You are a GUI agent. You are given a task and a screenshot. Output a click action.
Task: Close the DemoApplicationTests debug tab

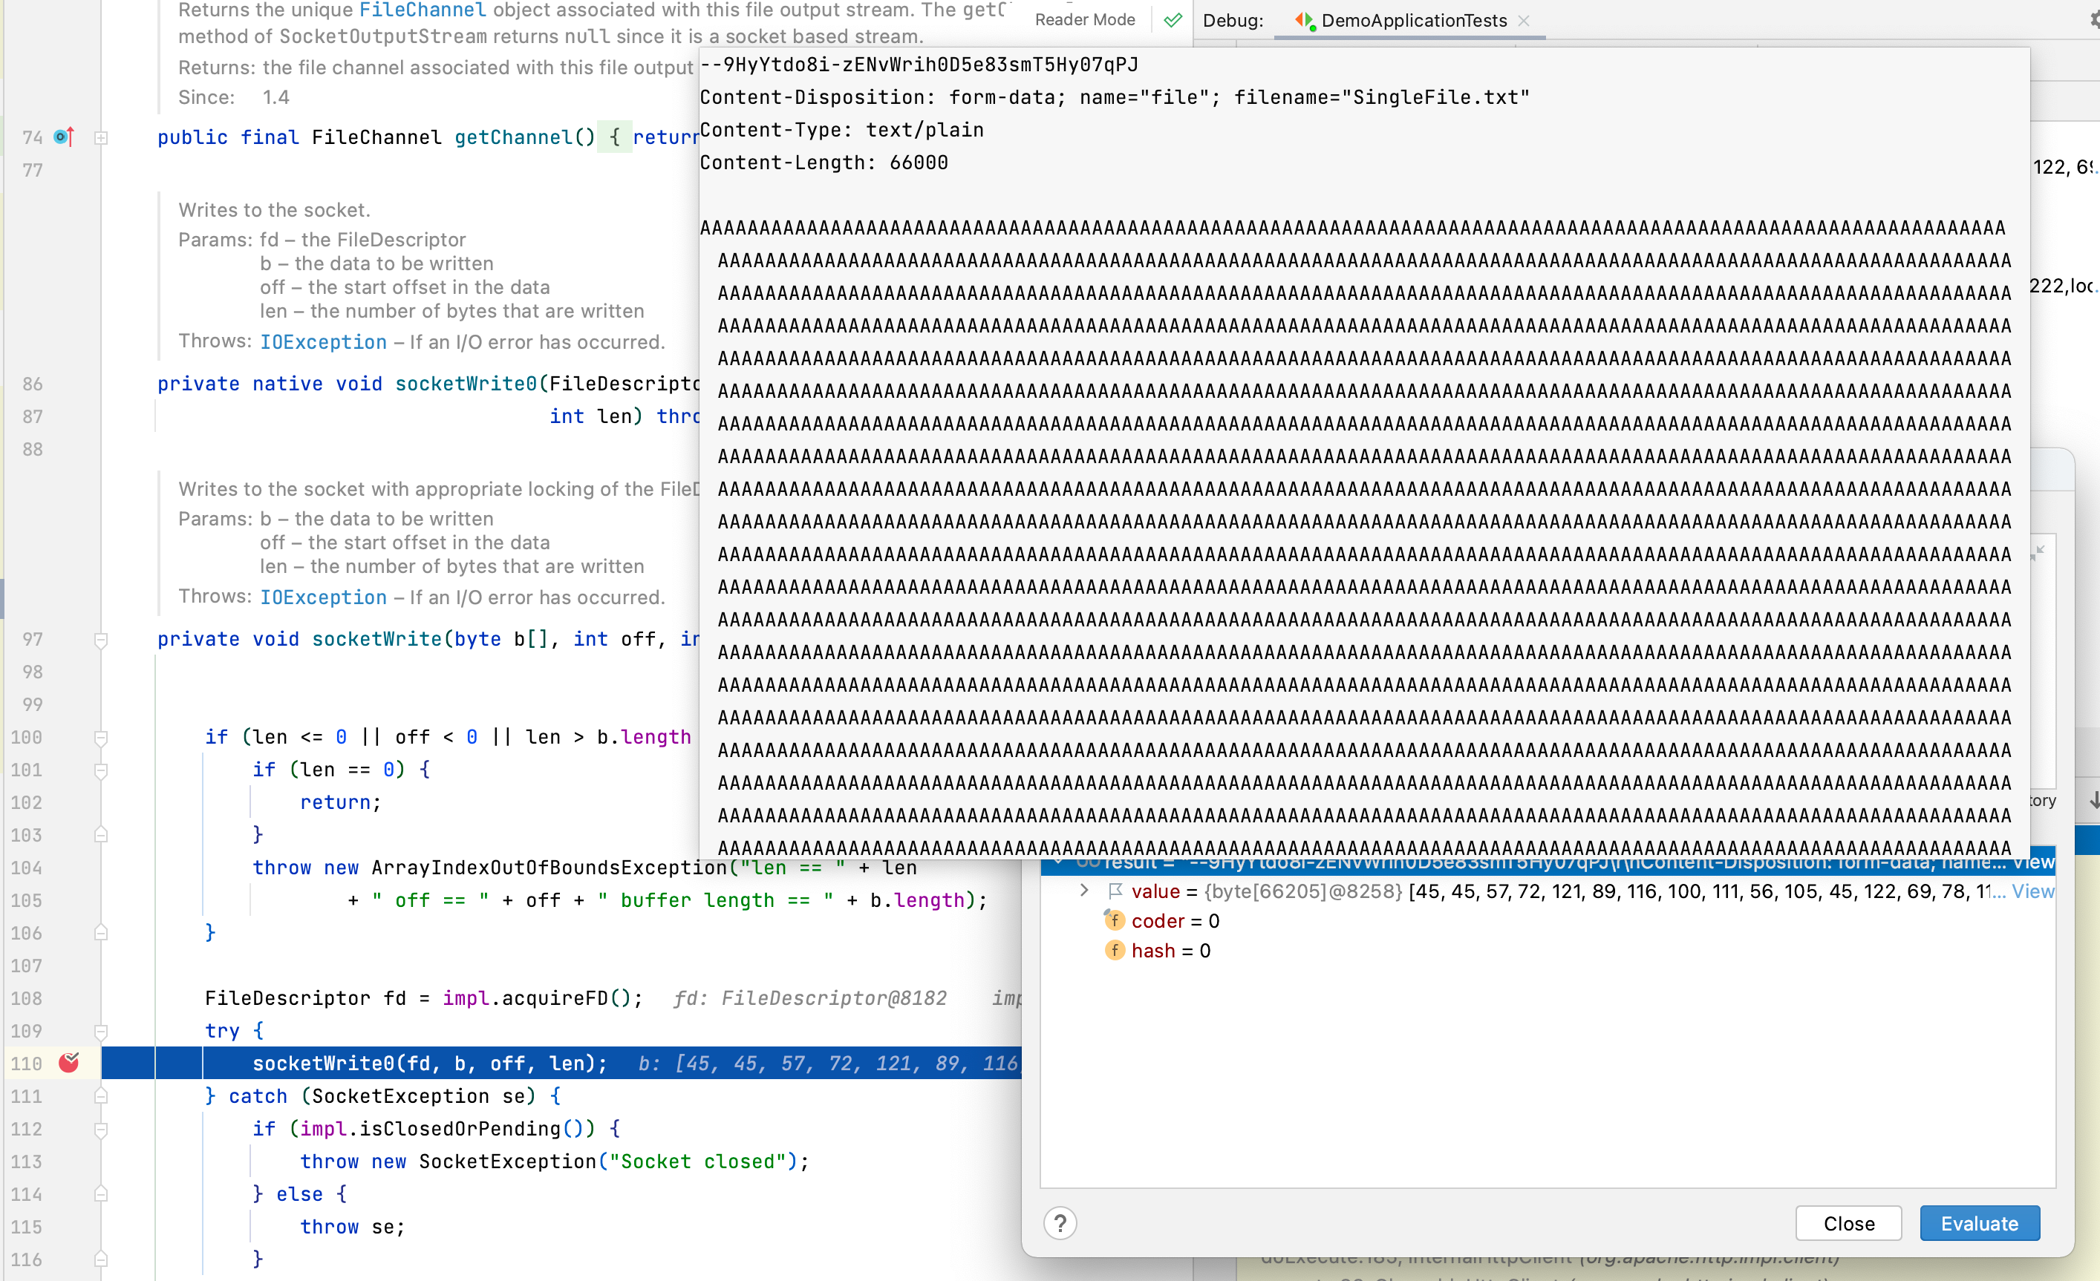coord(1524,21)
